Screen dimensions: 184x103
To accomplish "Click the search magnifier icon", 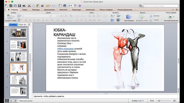I will pos(140,6).
